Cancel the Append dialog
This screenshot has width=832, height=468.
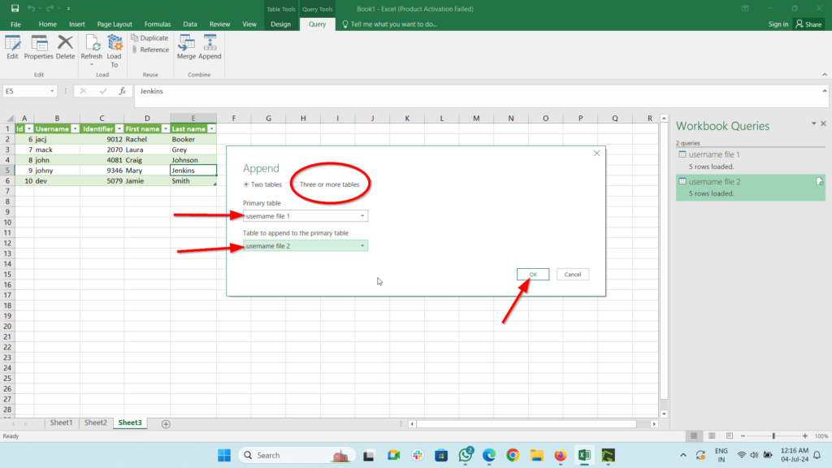(x=573, y=275)
